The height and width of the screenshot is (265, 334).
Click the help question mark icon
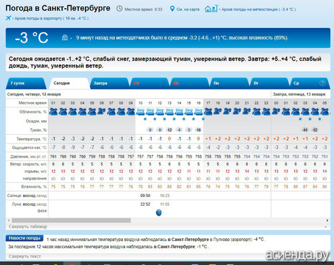coord(322,83)
